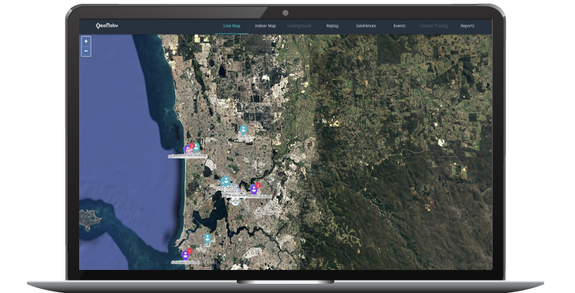
Task: Click the GeoMoby logo in the header
Action: (107, 25)
